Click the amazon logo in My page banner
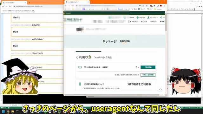Image resolution: width=203 pixels, height=114 pixels. (x=125, y=41)
